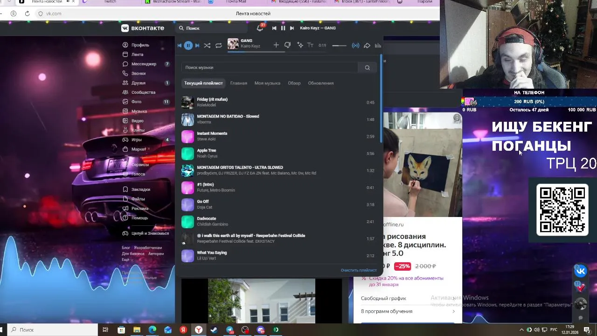Screen dimensions: 597x336
Task: Share the current track
Action: (367, 45)
